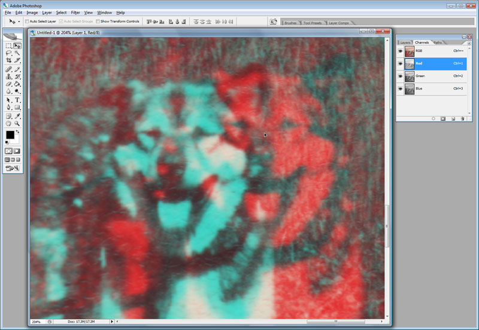Enable the Auto Select Layer checkbox
This screenshot has width=479, height=330.
click(x=27, y=22)
